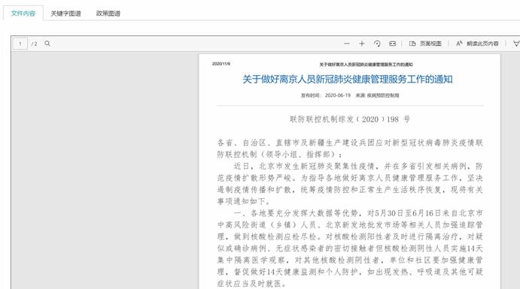The height and width of the screenshot is (289, 520).
Task: Click the page view icon beside 页面视图
Action: (x=412, y=44)
